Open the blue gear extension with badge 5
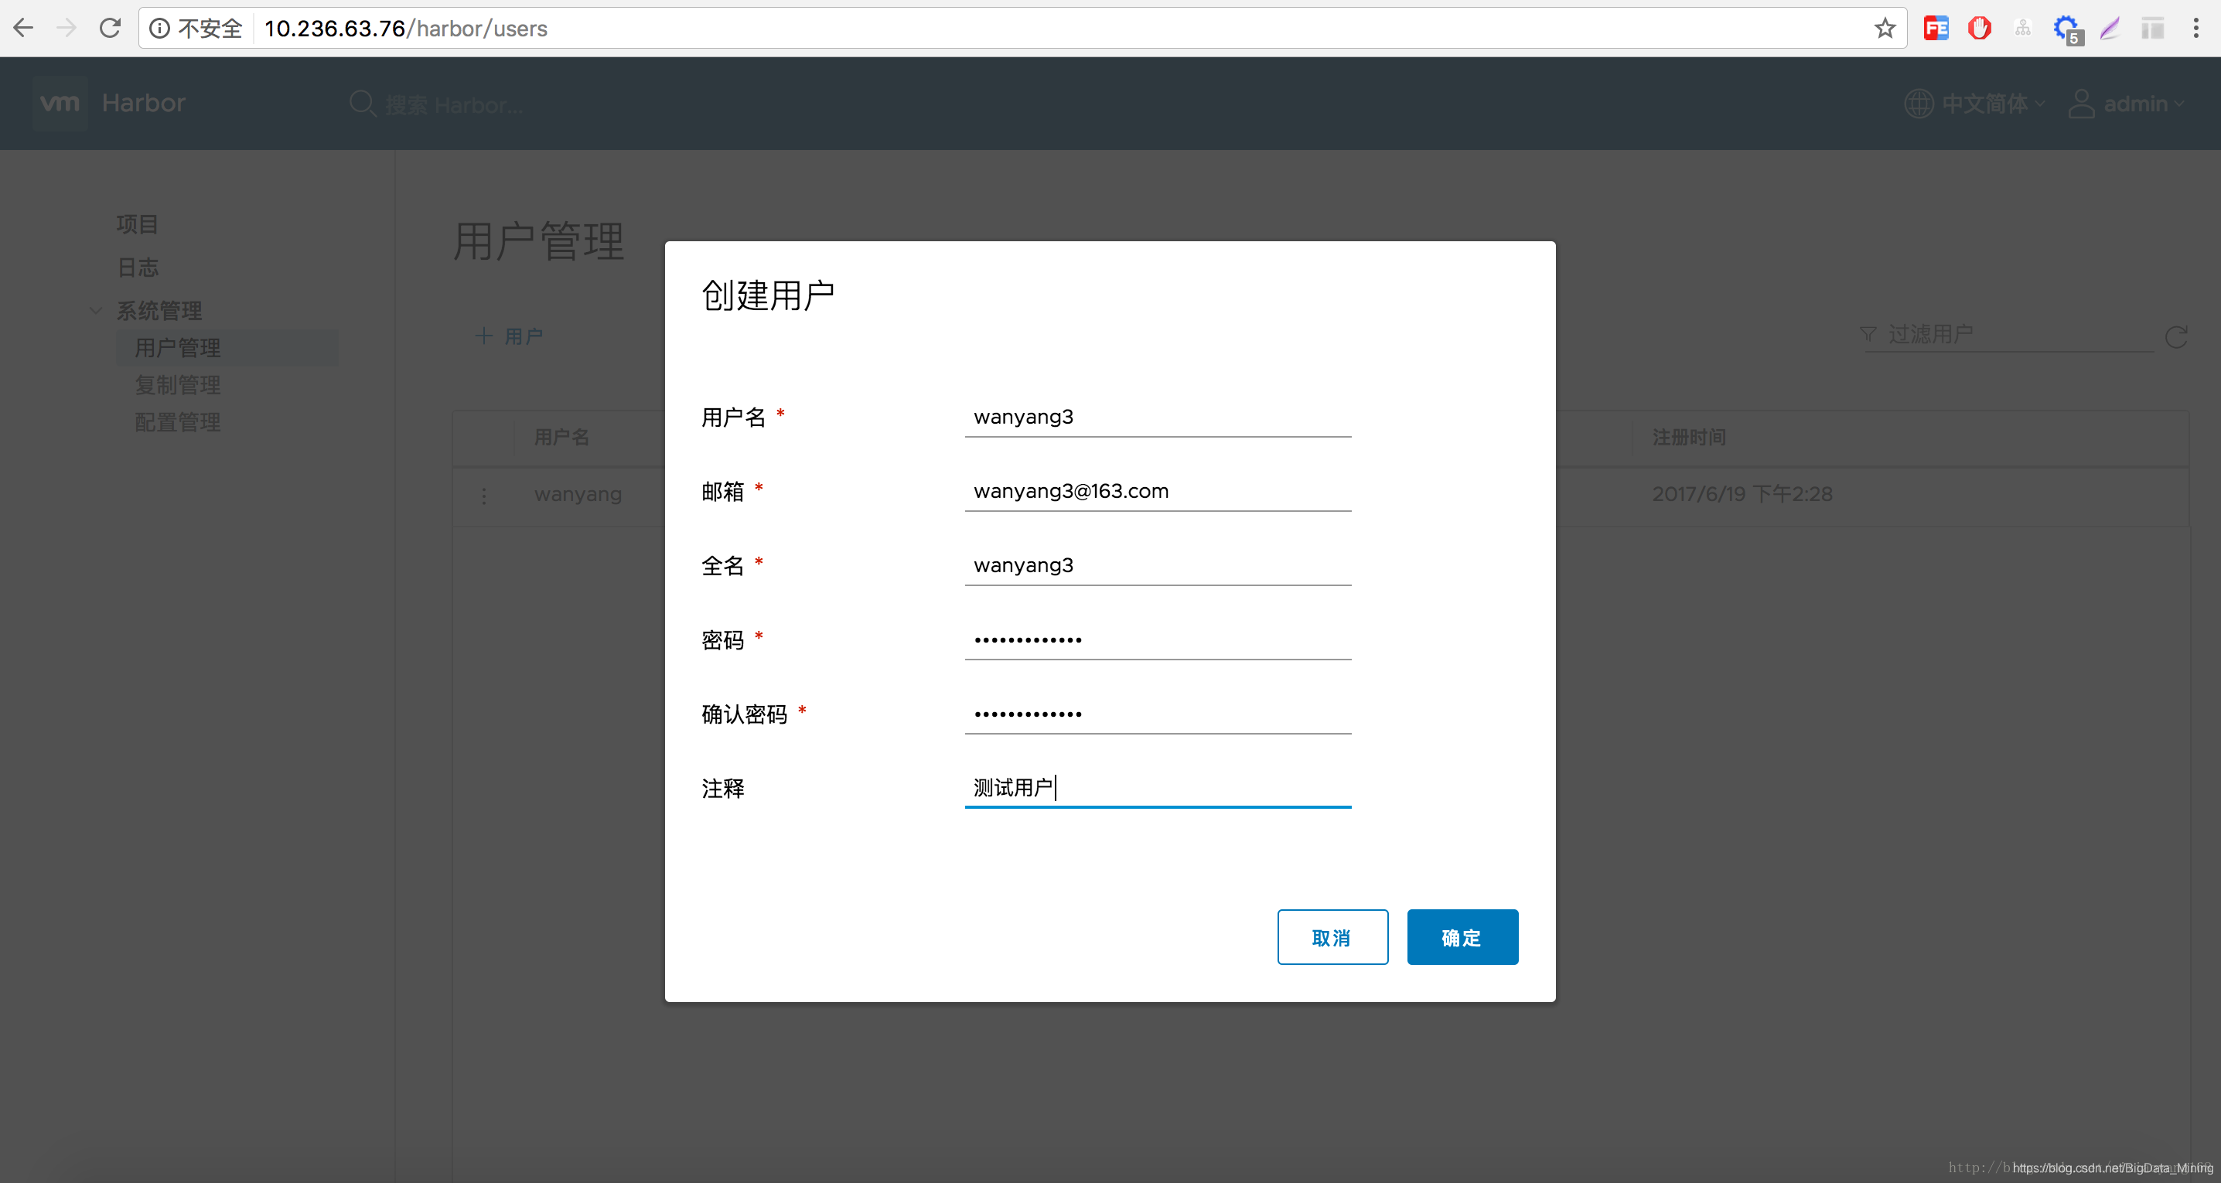This screenshot has height=1183, width=2221. (x=2068, y=29)
